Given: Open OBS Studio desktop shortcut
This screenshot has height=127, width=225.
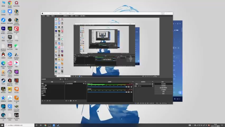Looking at the screenshot, I should click(x=10, y=21).
